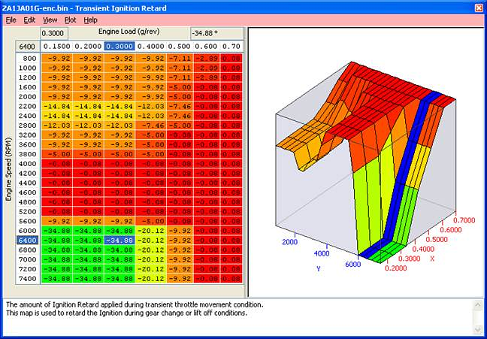This screenshot has width=487, height=339.
Task: Select the 800 RPM row header
Action: (29, 58)
